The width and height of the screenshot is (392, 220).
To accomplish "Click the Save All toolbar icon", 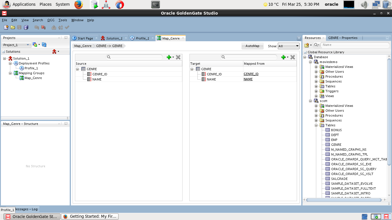I will [x=26, y=27].
